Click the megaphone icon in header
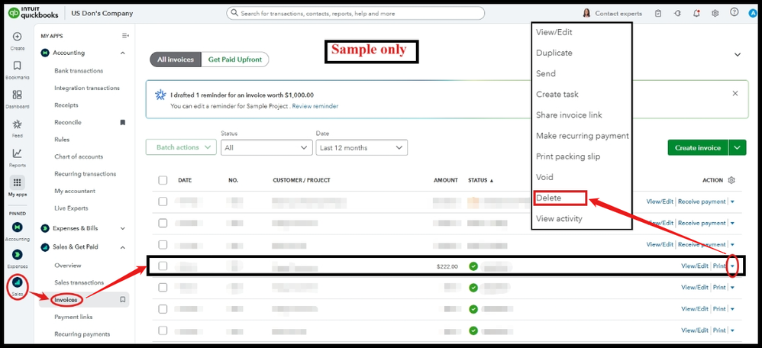 point(677,14)
